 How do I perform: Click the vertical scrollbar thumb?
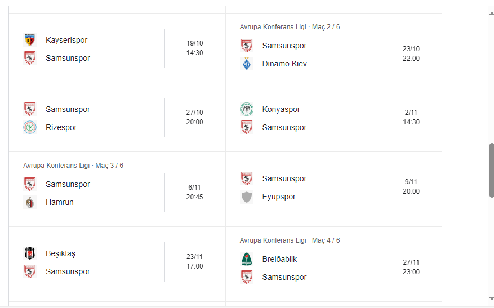(x=491, y=170)
